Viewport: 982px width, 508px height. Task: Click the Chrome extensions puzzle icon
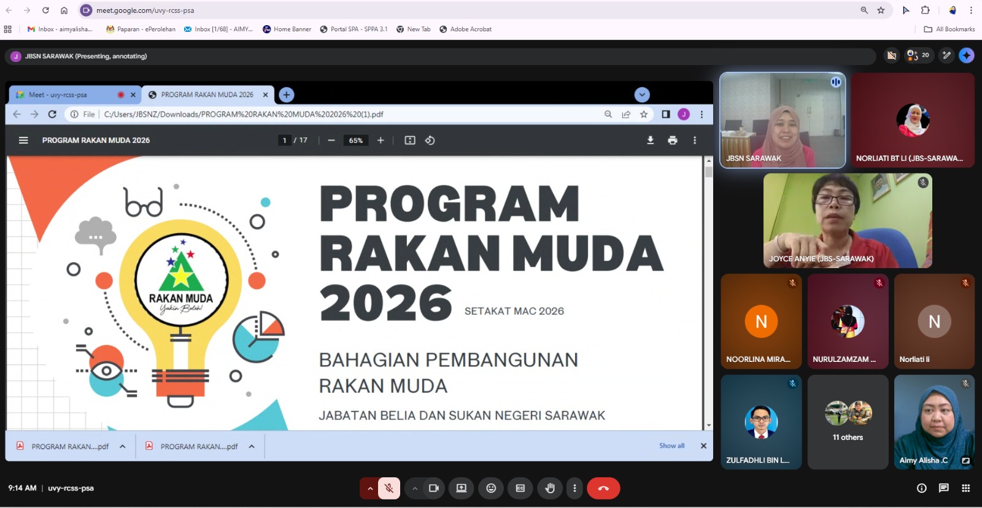point(925,10)
